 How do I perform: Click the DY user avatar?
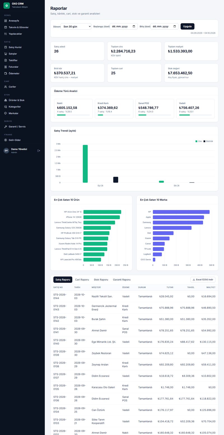6,151
